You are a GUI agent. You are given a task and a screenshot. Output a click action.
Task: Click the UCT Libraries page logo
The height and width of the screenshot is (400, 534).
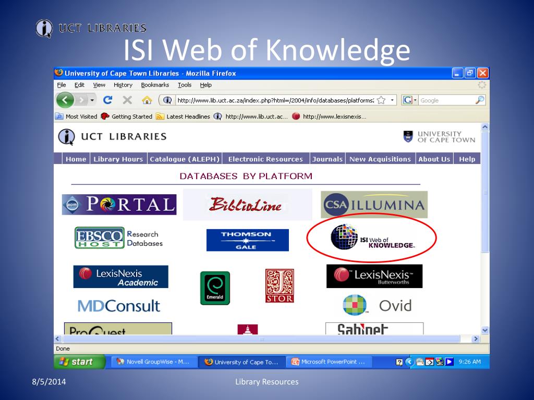click(113, 137)
